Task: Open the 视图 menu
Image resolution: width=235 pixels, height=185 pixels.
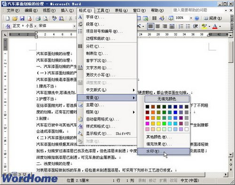Action: click(x=49, y=10)
